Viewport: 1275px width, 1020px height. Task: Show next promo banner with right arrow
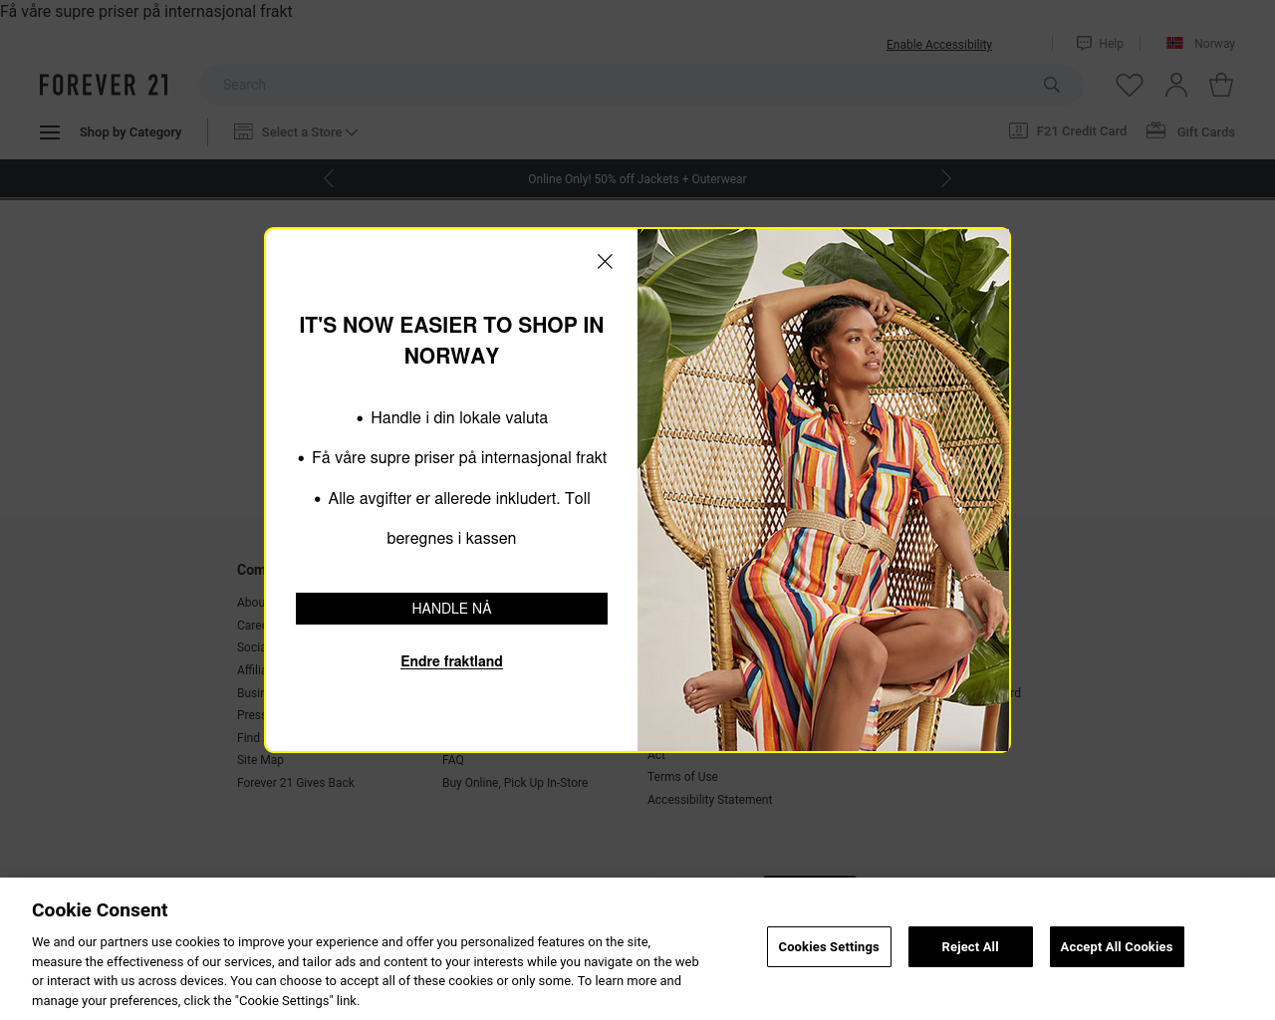tap(946, 178)
